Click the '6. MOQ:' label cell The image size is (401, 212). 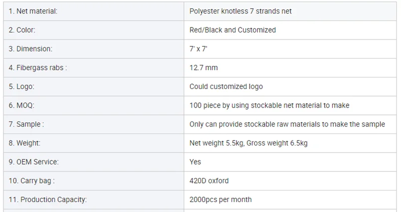coord(22,105)
